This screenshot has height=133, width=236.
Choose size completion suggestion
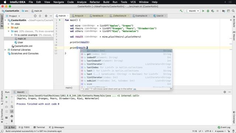point(126,84)
